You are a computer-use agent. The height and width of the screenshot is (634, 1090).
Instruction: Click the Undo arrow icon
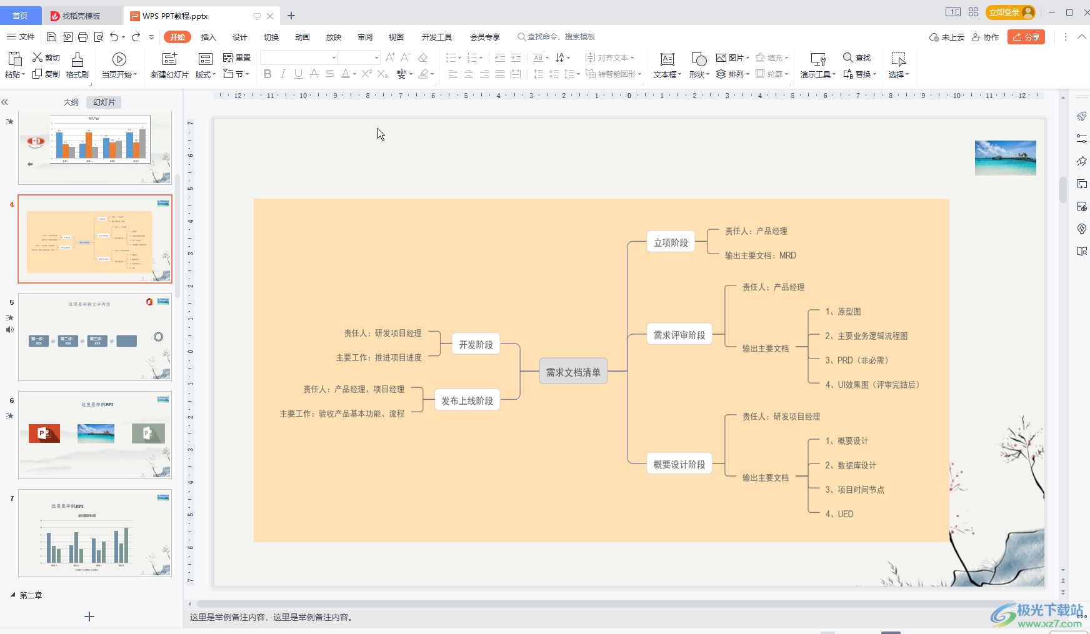click(114, 37)
